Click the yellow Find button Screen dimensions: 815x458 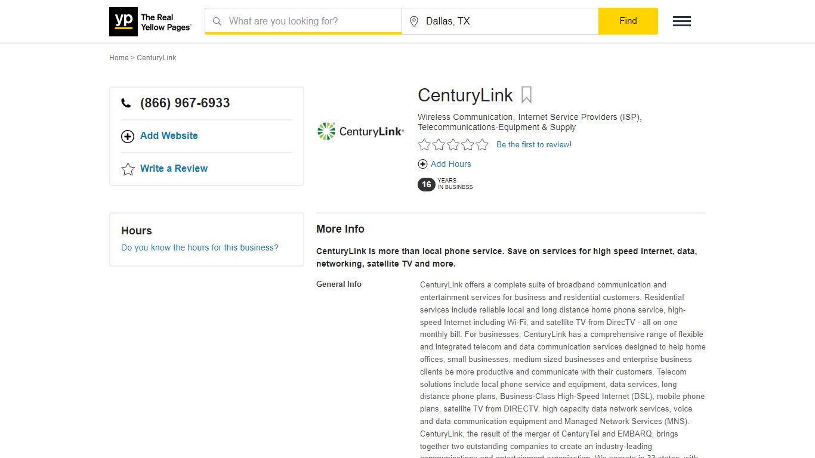[628, 21]
